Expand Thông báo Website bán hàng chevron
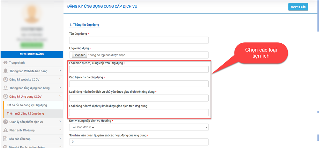This screenshot has height=148, width=319. point(60,71)
